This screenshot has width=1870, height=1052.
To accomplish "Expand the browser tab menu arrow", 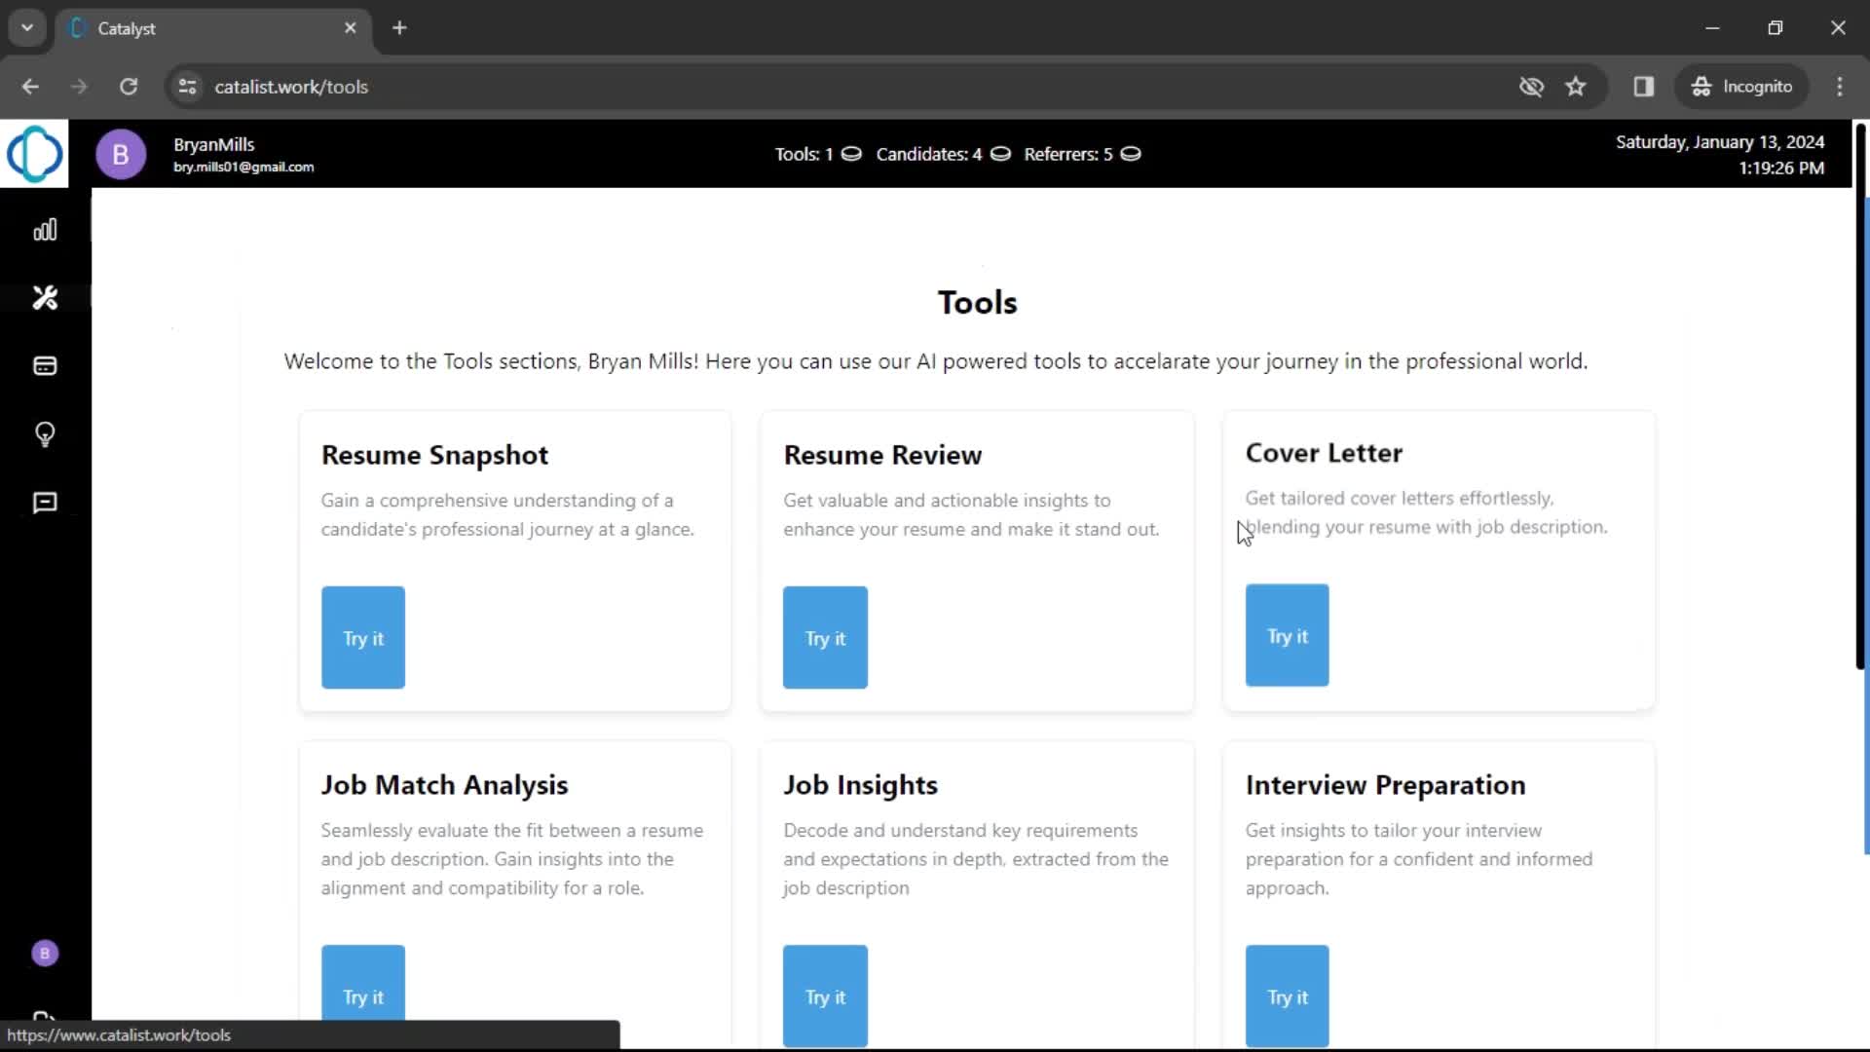I will (x=27, y=27).
